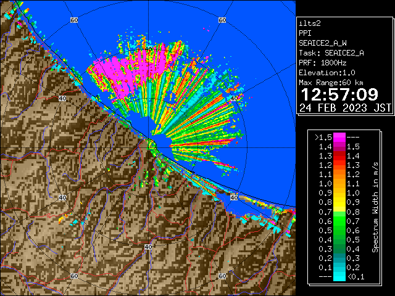The image size is (395, 296).
Task: Click the ">1.5" legend label
Action: [323, 138]
